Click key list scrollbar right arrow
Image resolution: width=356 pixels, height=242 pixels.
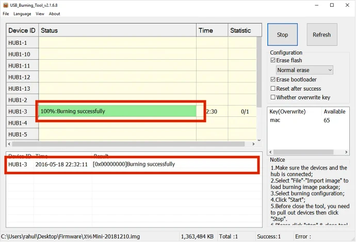click(x=346, y=152)
